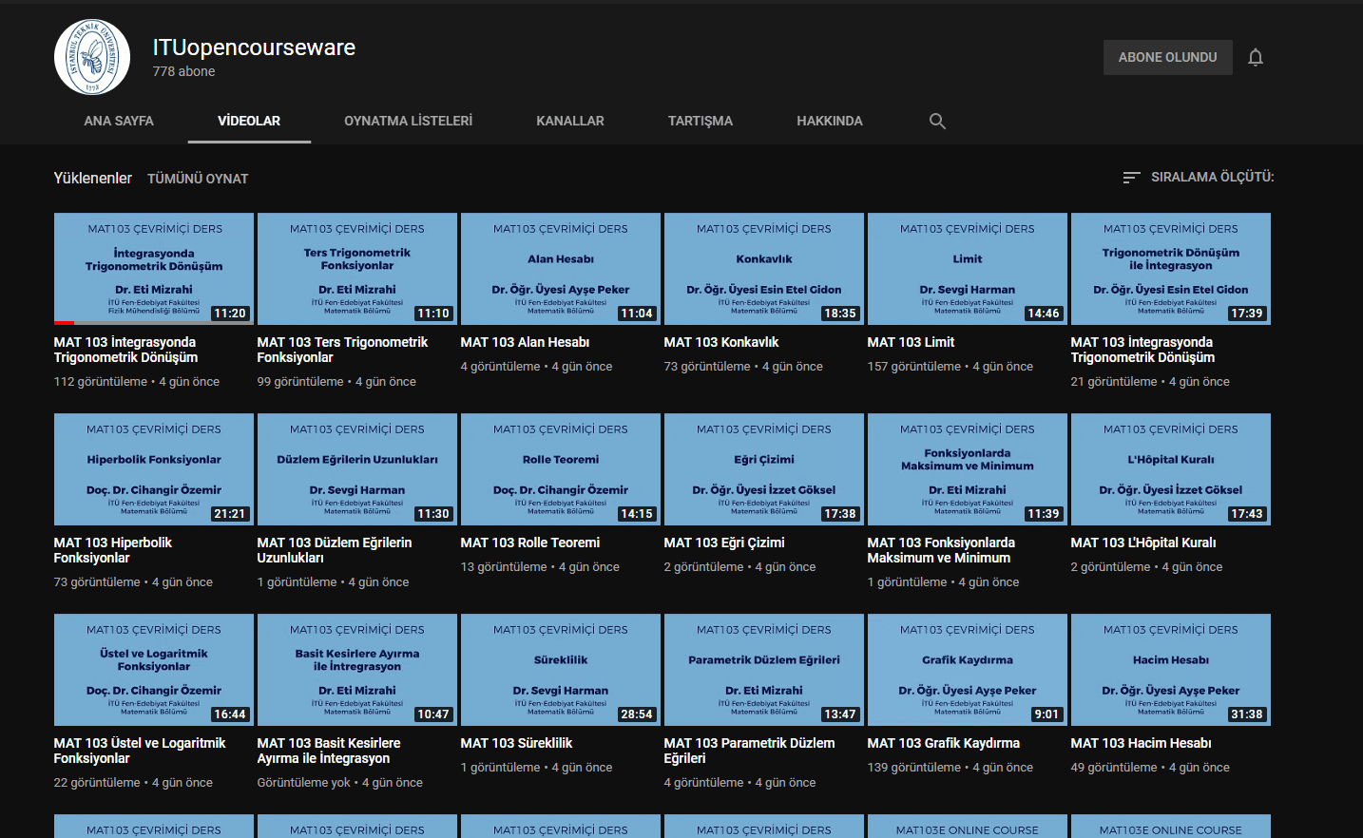The height and width of the screenshot is (838, 1363).
Task: Open the SIRALAMA ÖLÇÜTÜ sort icon
Action: (1130, 177)
